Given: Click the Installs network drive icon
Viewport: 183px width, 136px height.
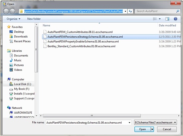Looking at the screenshot, I should tap(11, 94).
